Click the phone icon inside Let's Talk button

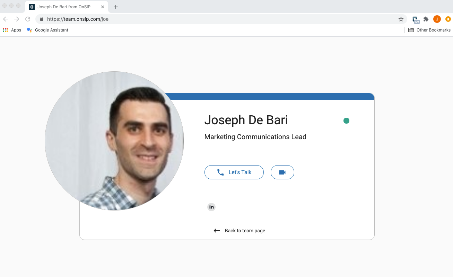tap(221, 172)
